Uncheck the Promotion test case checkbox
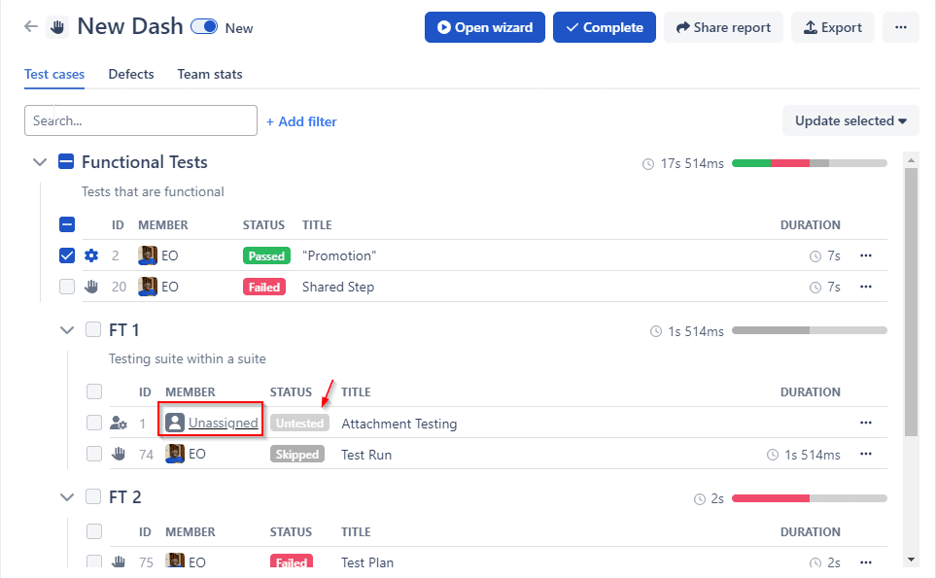 [x=67, y=255]
